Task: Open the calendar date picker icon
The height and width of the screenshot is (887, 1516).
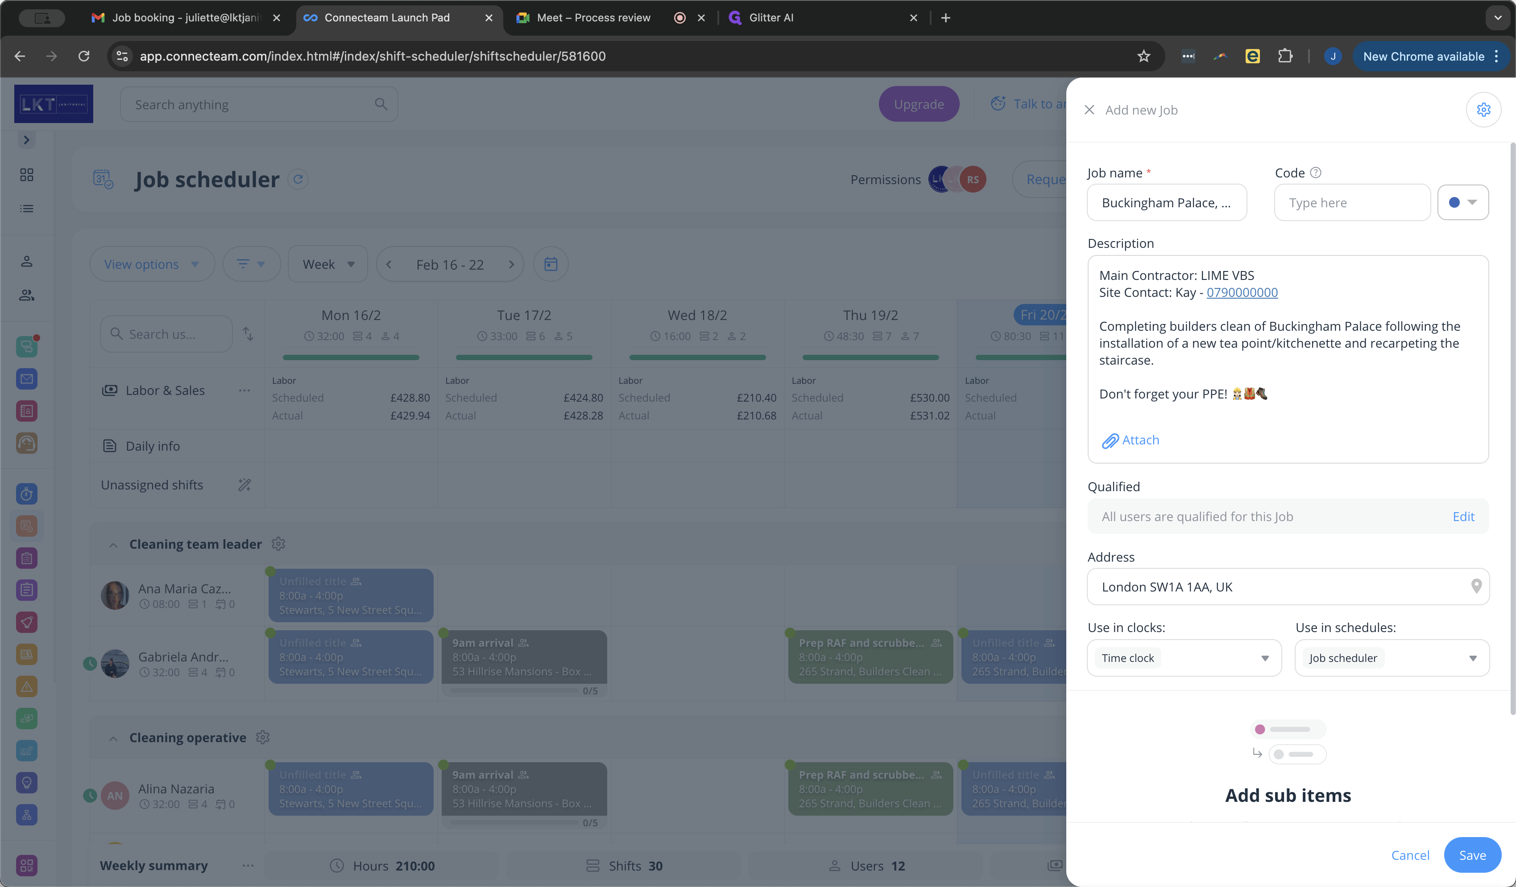Action: tap(551, 264)
